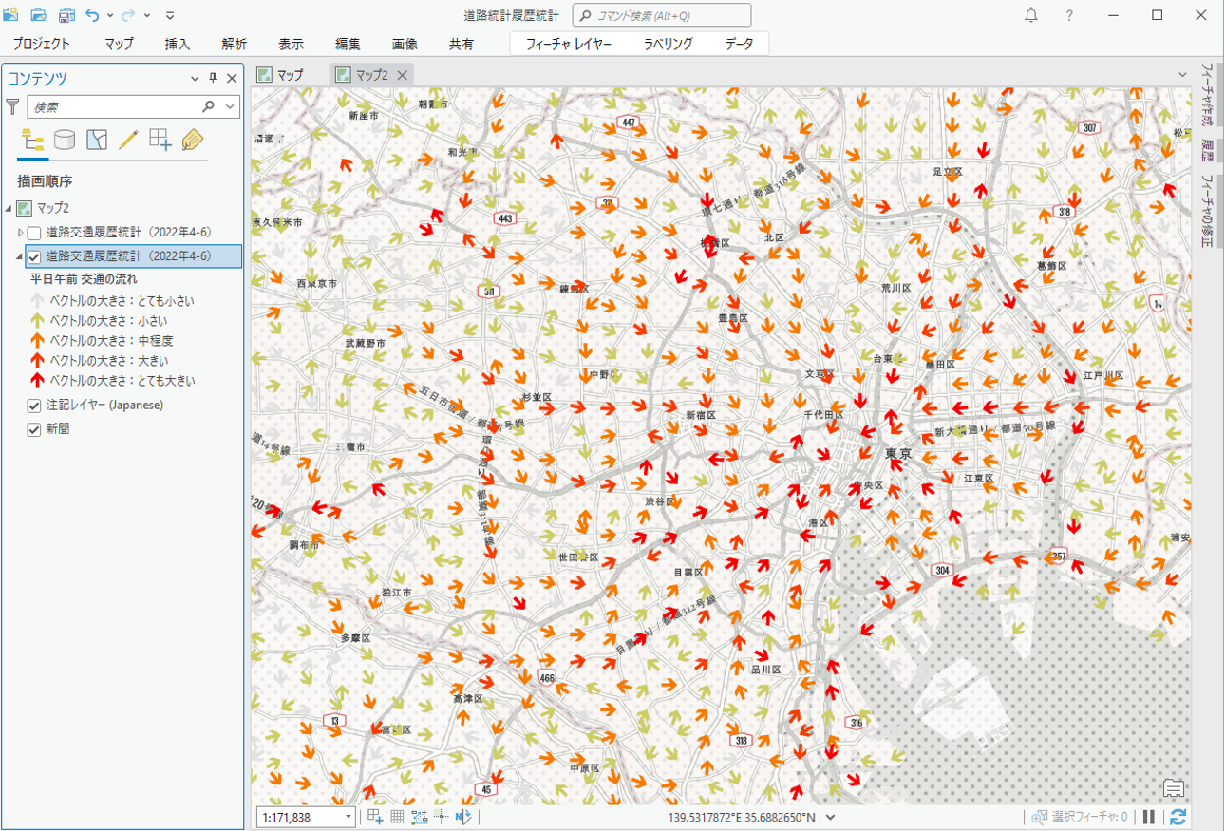
Task: Click the List By Labeling tag icon
Action: [193, 141]
